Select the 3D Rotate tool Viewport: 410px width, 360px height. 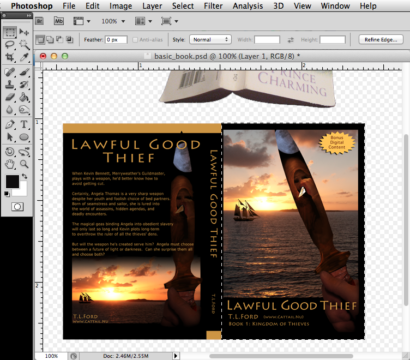(10, 152)
